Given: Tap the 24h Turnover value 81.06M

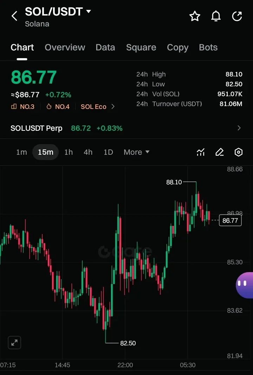Looking at the screenshot, I should click(231, 104).
